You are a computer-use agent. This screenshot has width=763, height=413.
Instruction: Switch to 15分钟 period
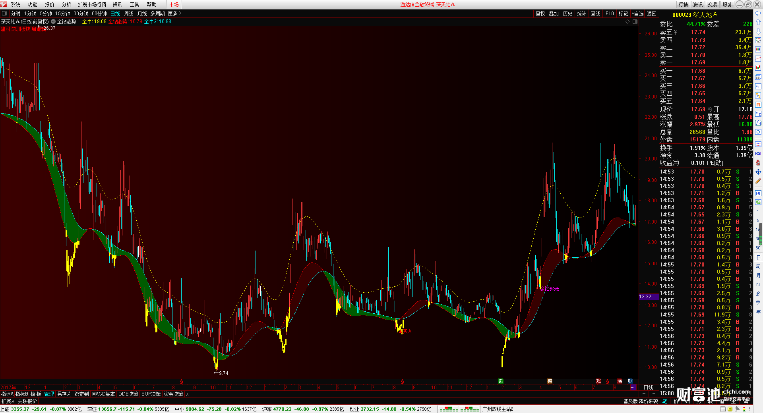pyautogui.click(x=63, y=14)
